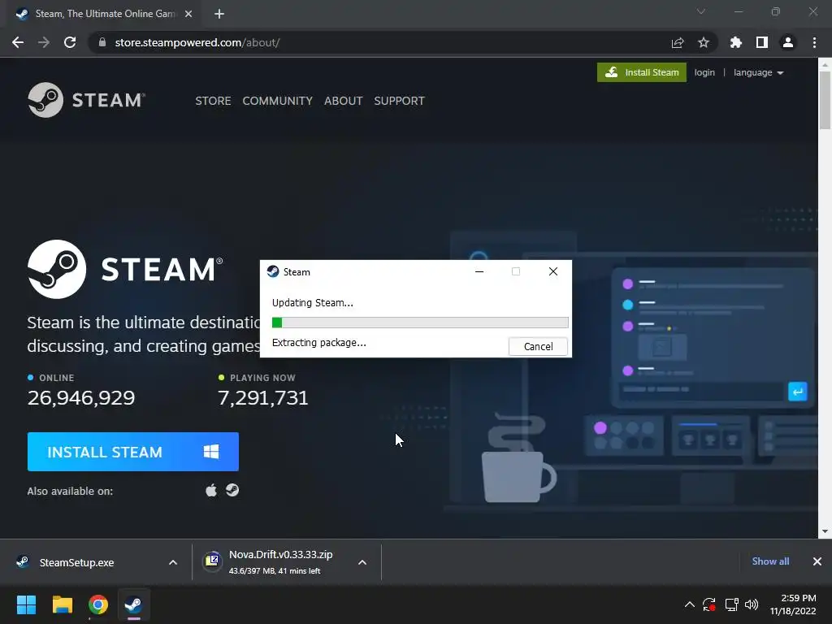Click Show all downloads link
The image size is (832, 624).
click(x=770, y=561)
